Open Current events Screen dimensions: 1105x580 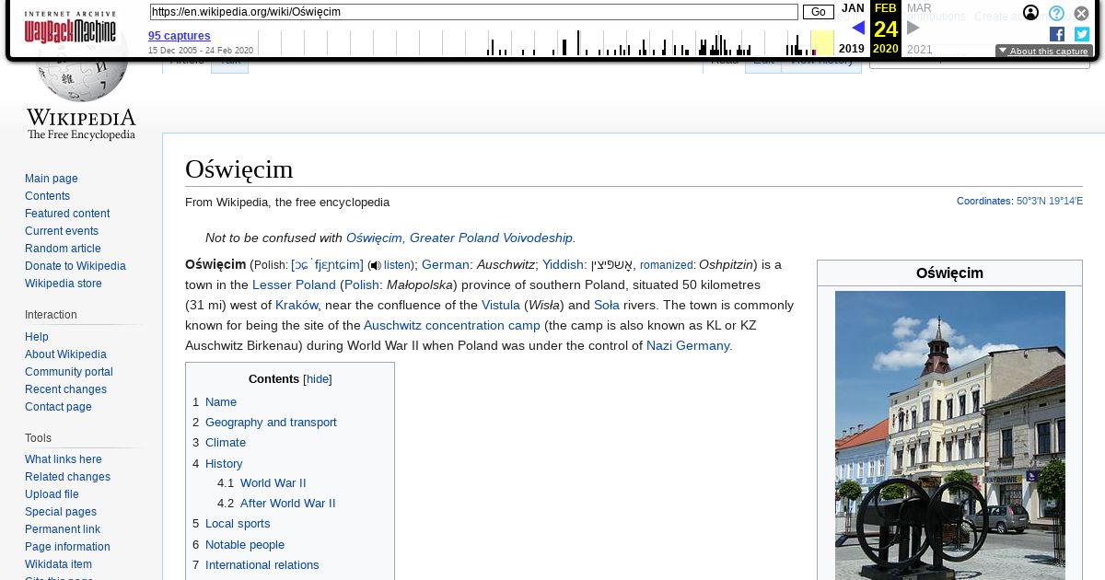tap(62, 231)
